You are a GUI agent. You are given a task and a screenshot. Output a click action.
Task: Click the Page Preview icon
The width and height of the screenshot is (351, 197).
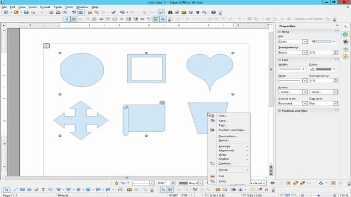(x=65, y=13)
